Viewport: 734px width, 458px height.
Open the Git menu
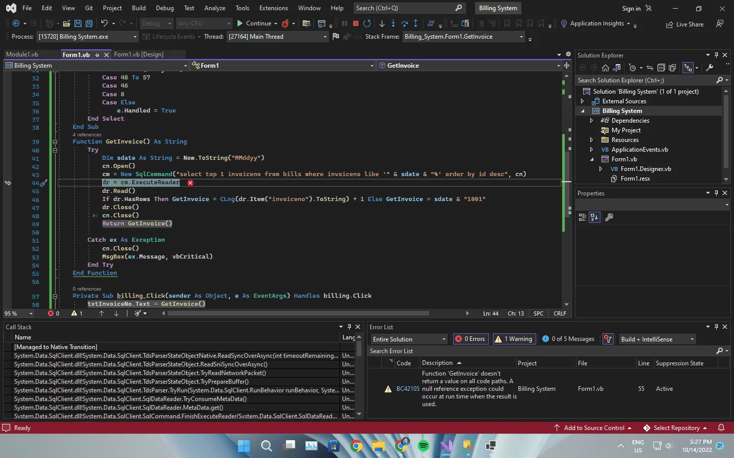89,8
